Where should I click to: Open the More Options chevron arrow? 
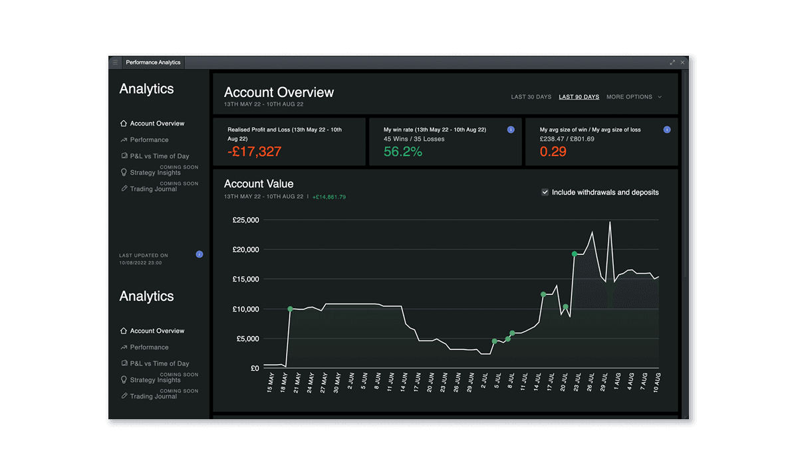click(659, 97)
